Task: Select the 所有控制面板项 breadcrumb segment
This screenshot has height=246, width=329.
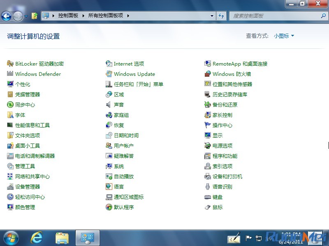Action: (106, 16)
